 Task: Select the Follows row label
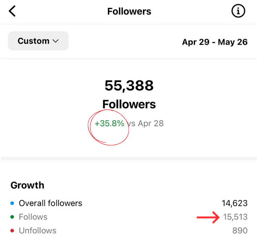[33, 217]
